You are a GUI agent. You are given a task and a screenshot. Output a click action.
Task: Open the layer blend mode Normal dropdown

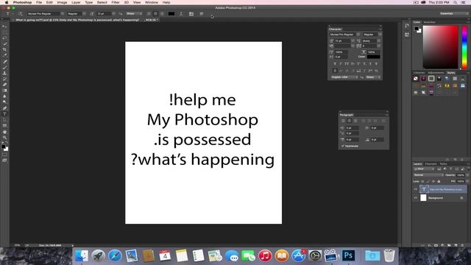point(428,175)
